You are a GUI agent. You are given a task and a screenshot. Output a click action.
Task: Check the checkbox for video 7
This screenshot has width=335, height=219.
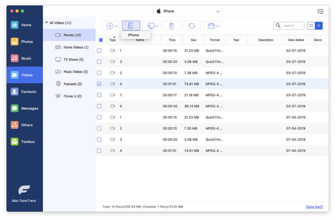click(99, 95)
